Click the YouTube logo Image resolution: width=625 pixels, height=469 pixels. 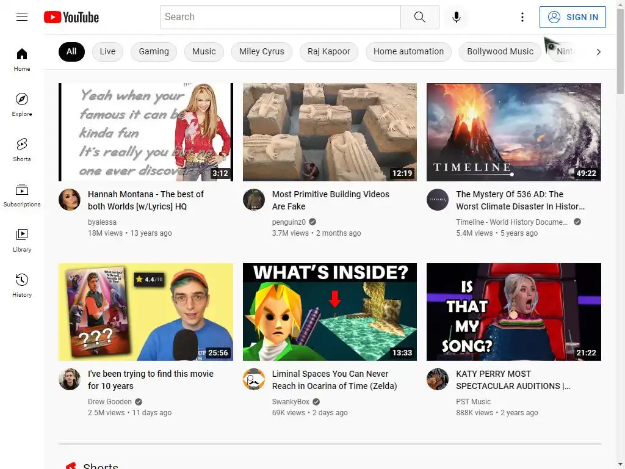tap(71, 17)
